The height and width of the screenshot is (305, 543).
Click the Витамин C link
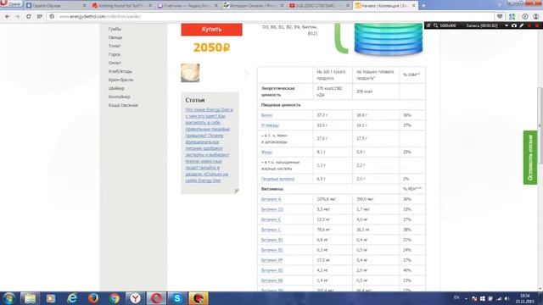(271, 230)
